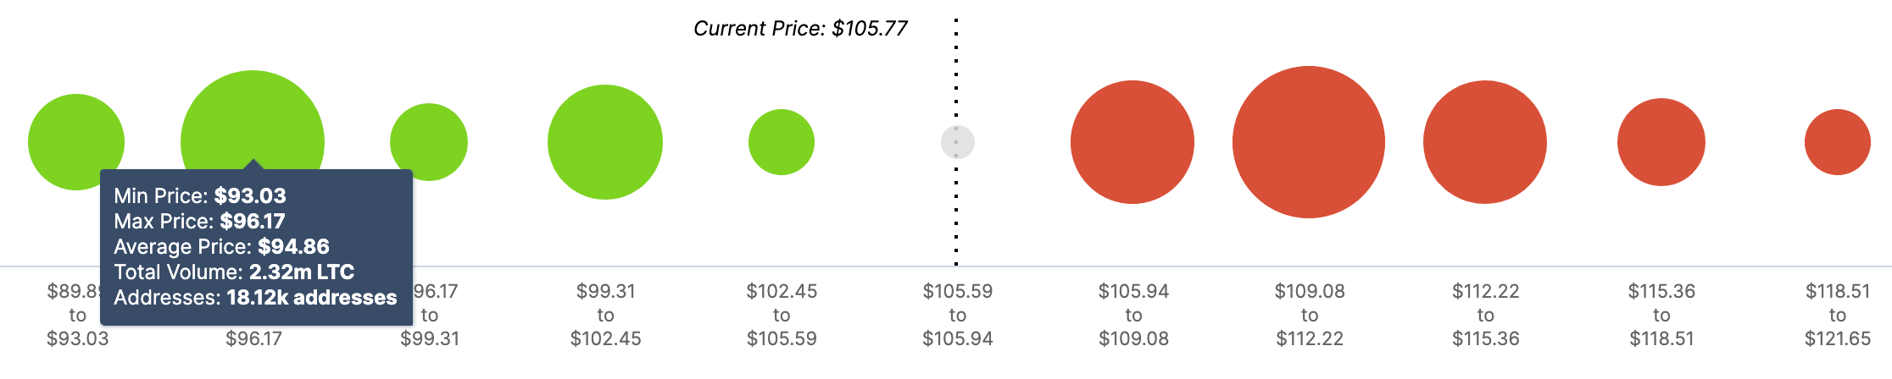Click the Current Price: $105.77 label
The height and width of the screenshot is (379, 1892).
pos(800,29)
